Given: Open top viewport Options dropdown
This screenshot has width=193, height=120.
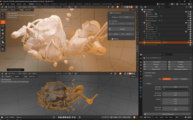Looking at the screenshot, I should 134,10.
